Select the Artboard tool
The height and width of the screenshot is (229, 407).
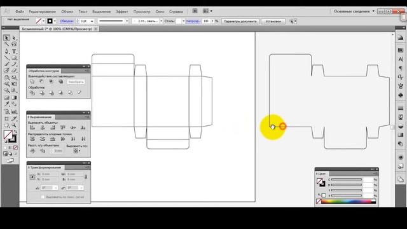click(6, 119)
